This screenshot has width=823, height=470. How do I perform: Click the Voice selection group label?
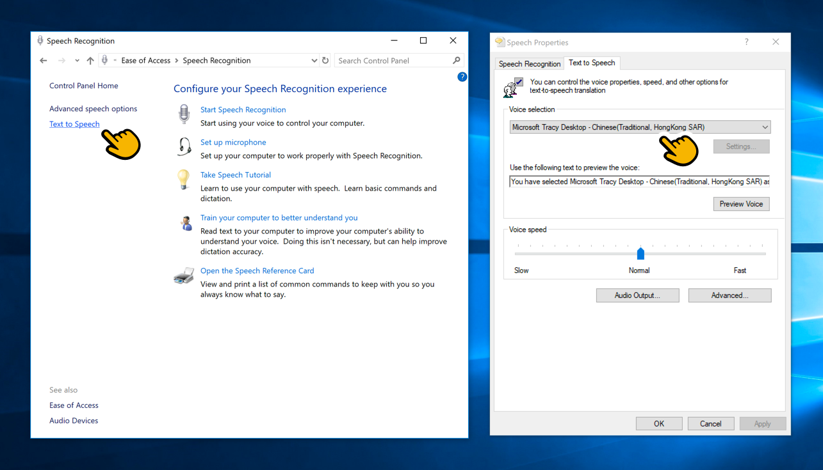tap(532, 109)
